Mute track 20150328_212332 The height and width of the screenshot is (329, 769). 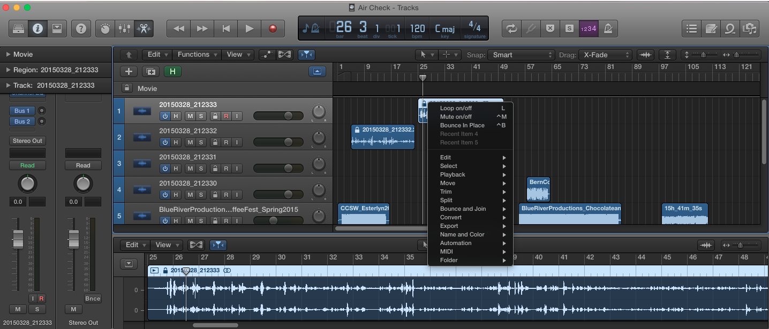[190, 142]
